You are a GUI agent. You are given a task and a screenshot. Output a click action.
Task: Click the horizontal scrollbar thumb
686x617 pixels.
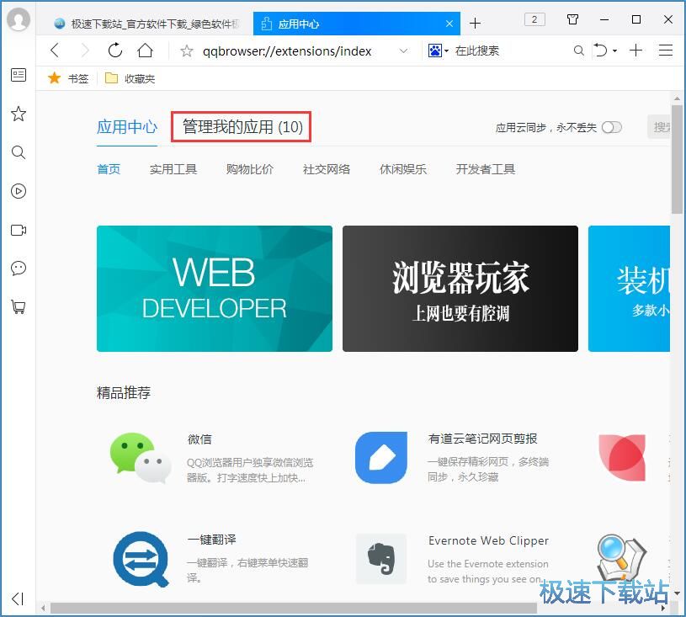pyautogui.click(x=293, y=609)
